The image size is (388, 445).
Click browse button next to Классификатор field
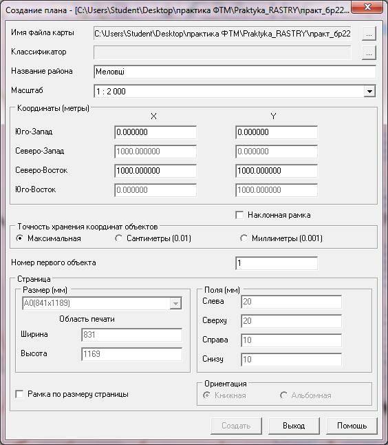click(x=369, y=53)
